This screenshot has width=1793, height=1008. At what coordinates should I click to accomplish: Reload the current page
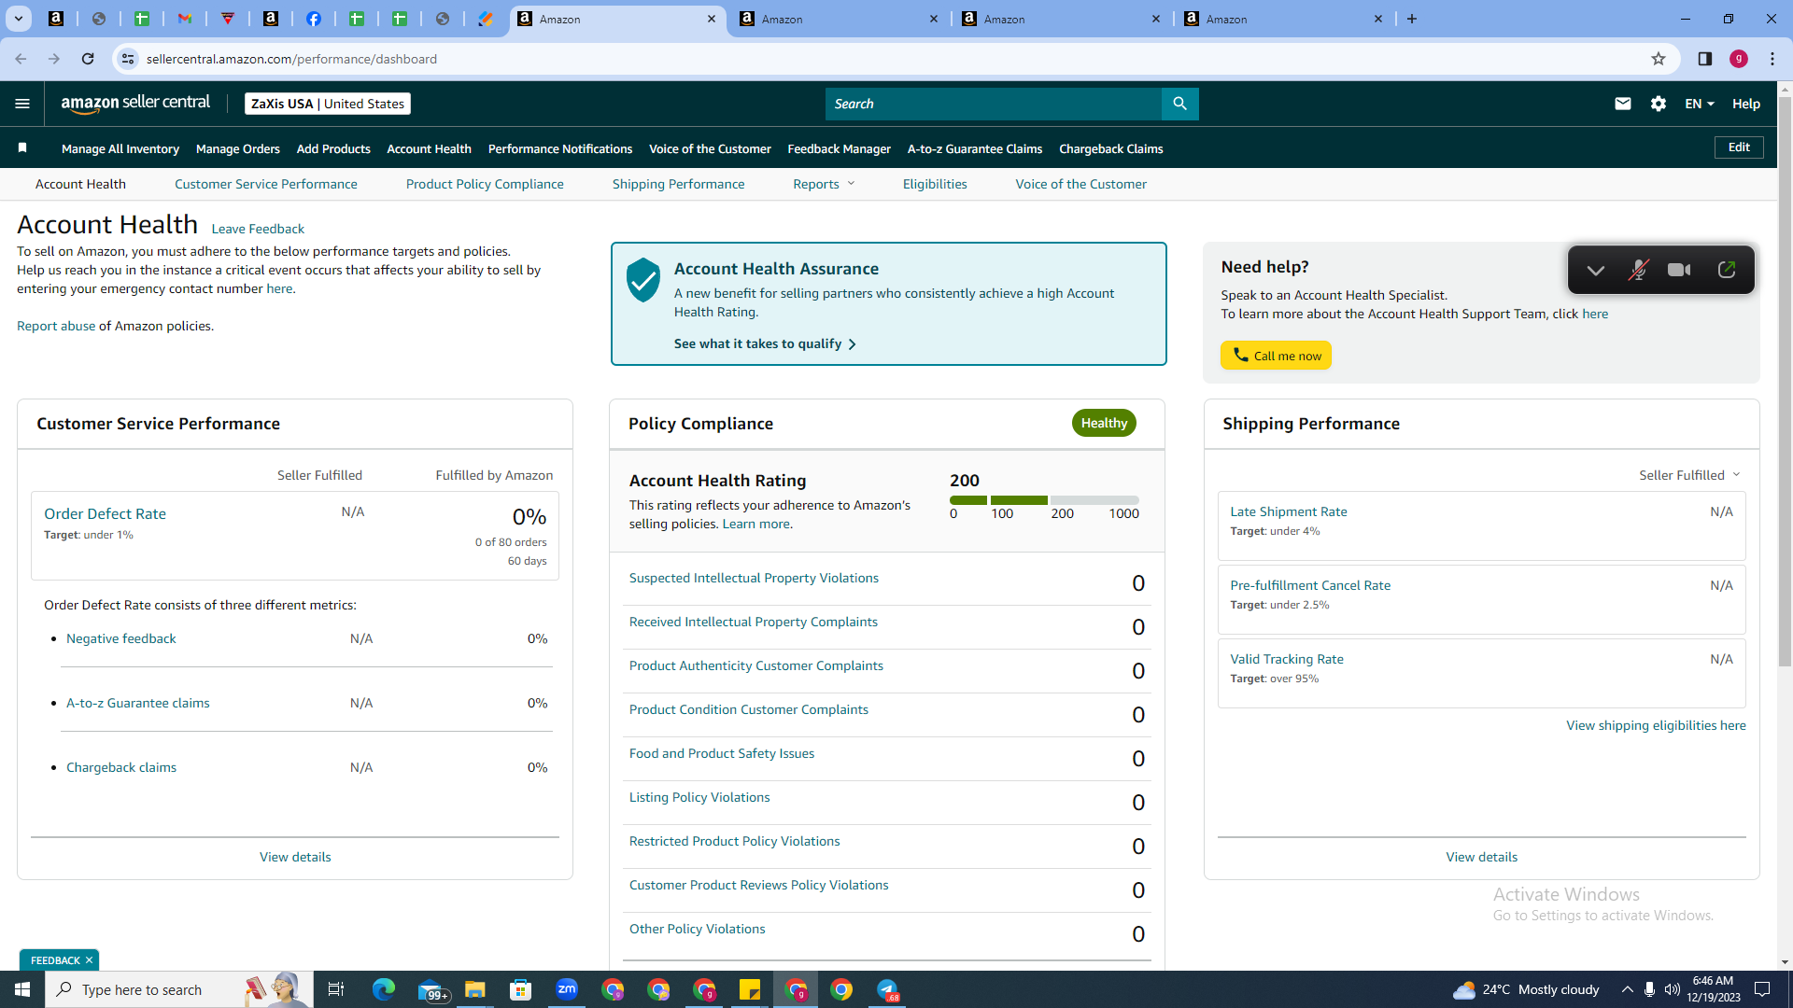coord(88,59)
